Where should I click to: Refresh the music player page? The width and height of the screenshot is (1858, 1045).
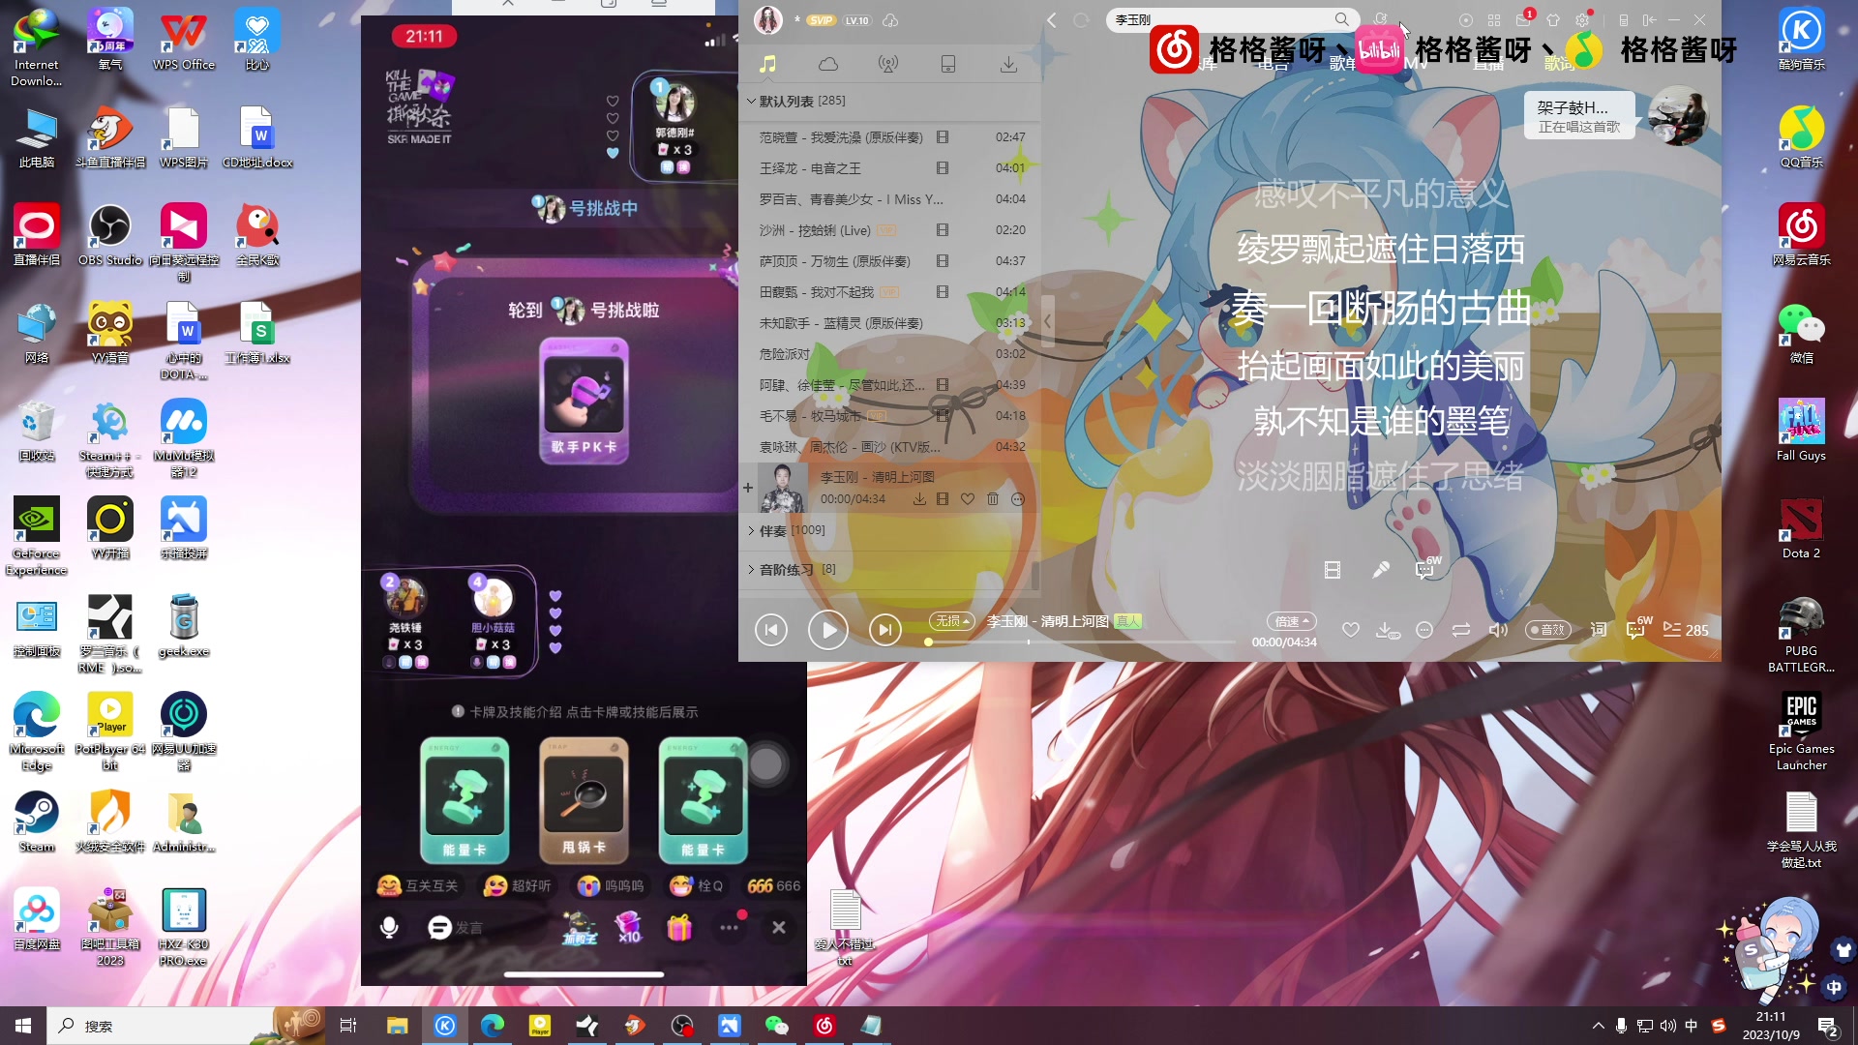[1081, 19]
